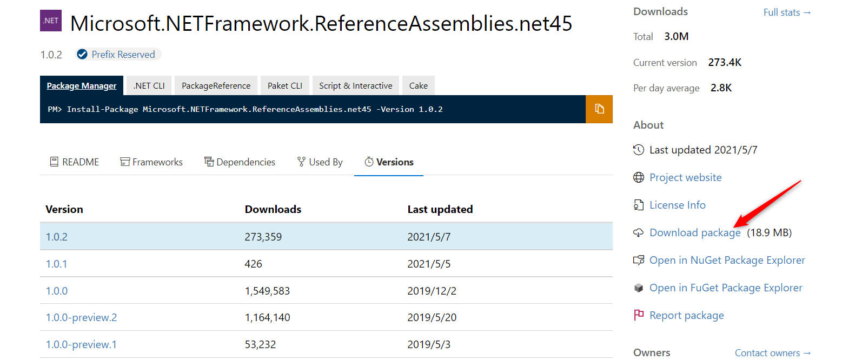This screenshot has height=360, width=862.
Task: Click the Per day average 2.8K value
Action: click(721, 88)
